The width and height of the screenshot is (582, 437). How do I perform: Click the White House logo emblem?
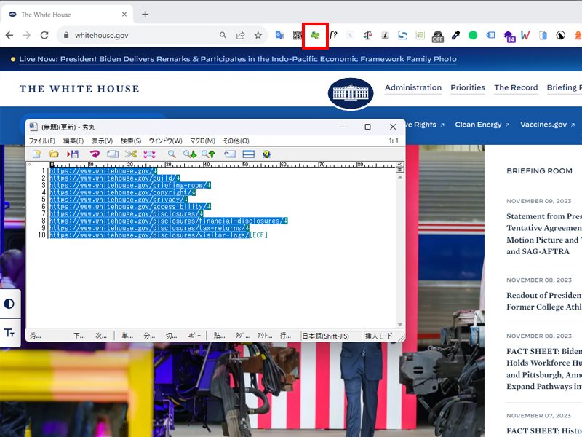(x=351, y=94)
